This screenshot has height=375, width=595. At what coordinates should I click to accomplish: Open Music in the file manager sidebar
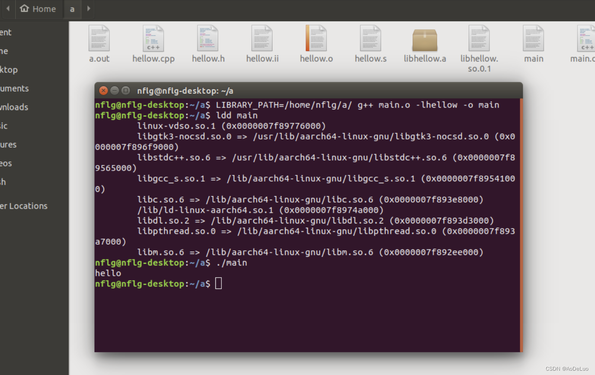(4, 126)
